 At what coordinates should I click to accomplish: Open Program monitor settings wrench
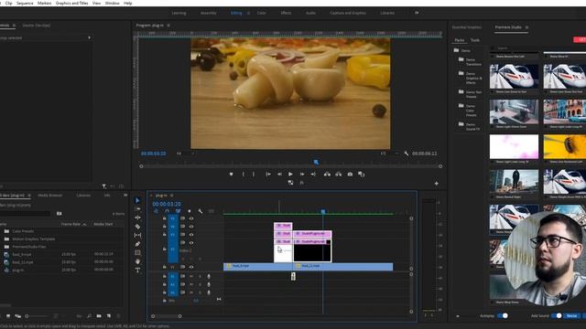coord(407,154)
